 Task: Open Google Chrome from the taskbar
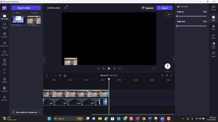tap(144, 119)
